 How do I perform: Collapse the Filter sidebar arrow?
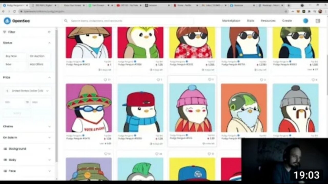[49, 32]
